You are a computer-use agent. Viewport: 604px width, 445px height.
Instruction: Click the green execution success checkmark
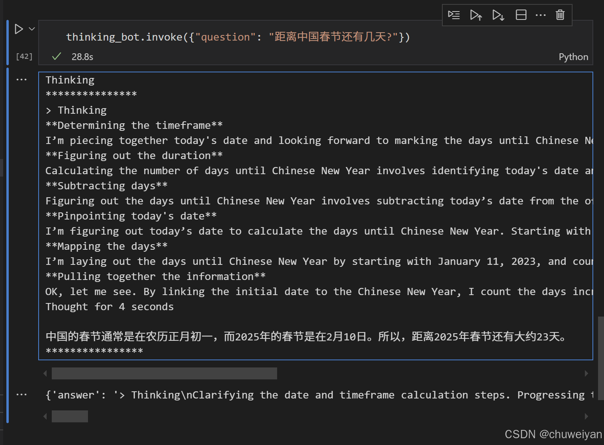[x=56, y=56]
